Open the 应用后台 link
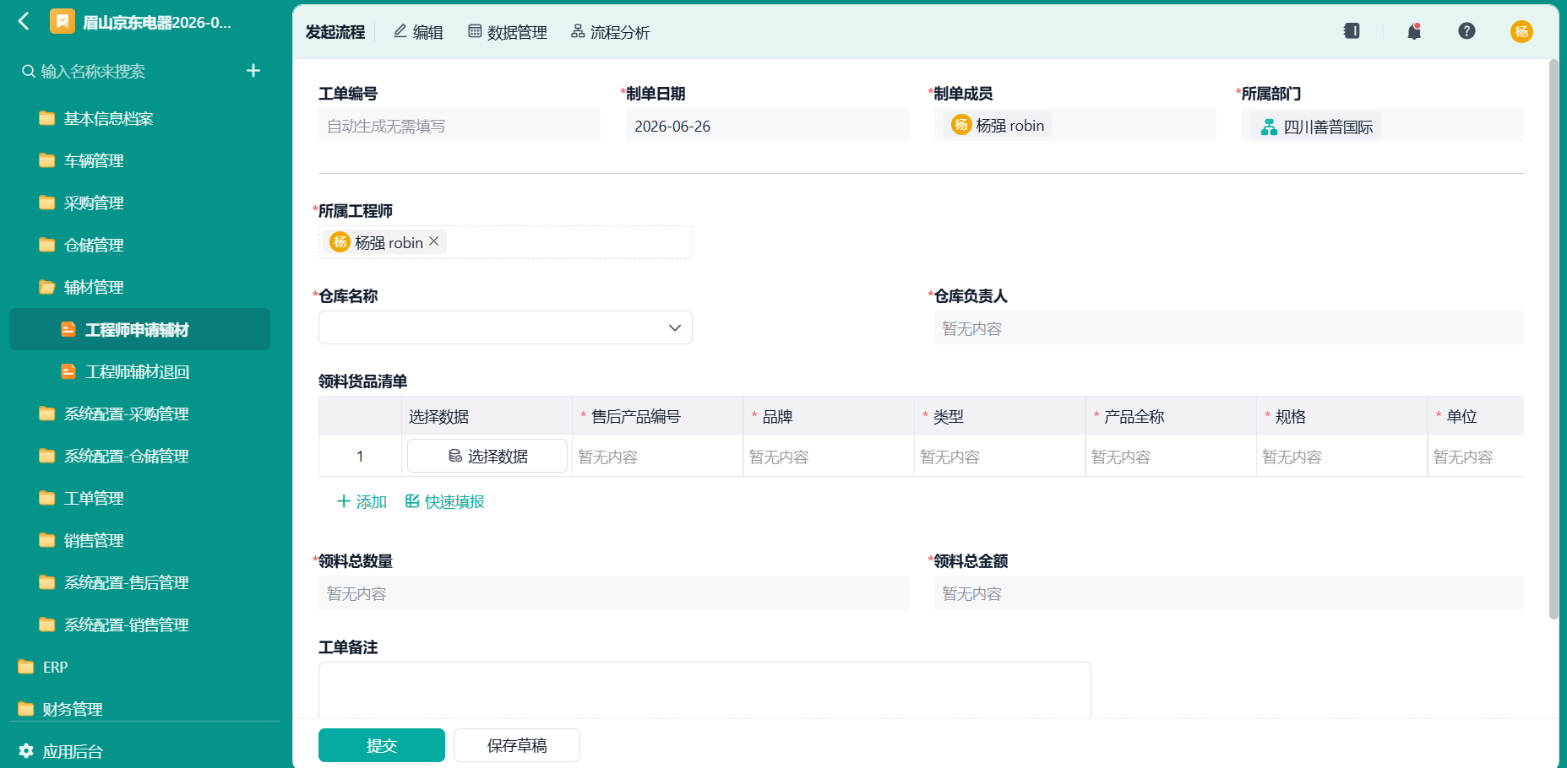This screenshot has height=768, width=1567. pos(73,751)
